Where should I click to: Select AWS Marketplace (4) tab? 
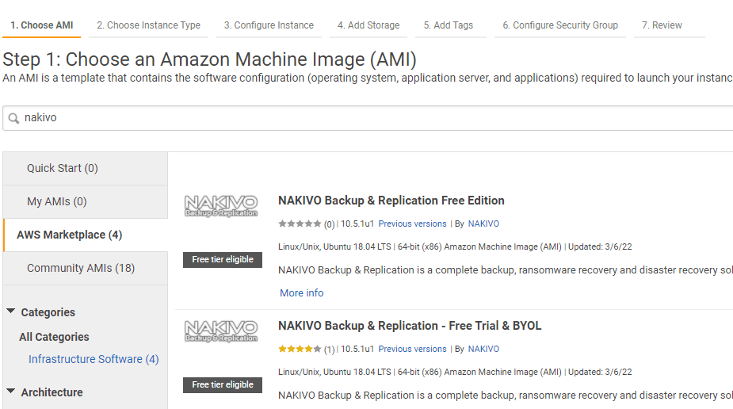85,235
